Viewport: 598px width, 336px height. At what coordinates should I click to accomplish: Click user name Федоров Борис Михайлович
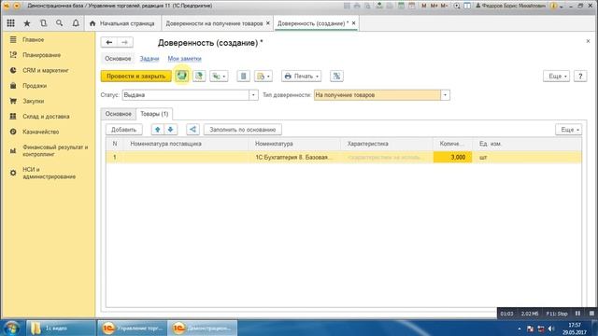click(x=511, y=6)
